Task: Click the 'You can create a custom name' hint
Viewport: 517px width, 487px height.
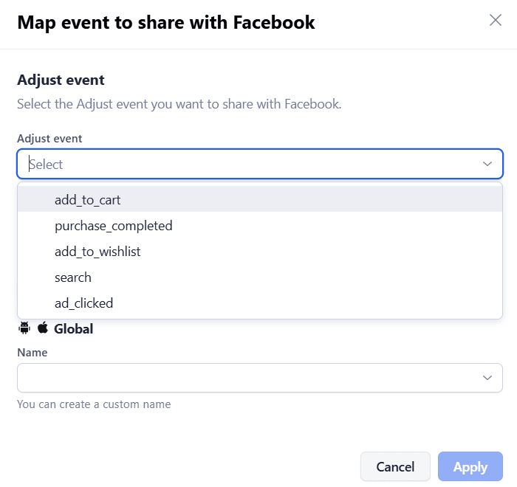Action: point(94,404)
